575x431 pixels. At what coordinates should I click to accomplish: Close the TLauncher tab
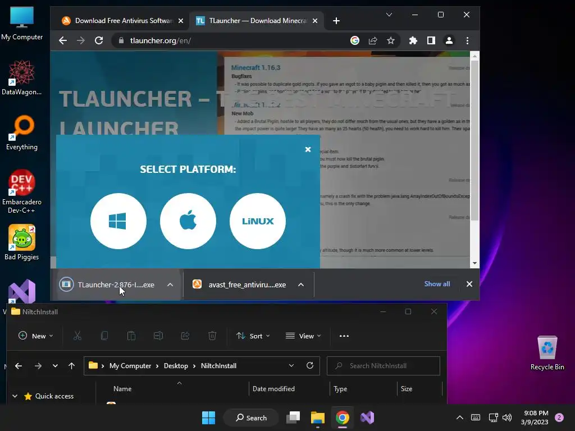[x=315, y=21]
